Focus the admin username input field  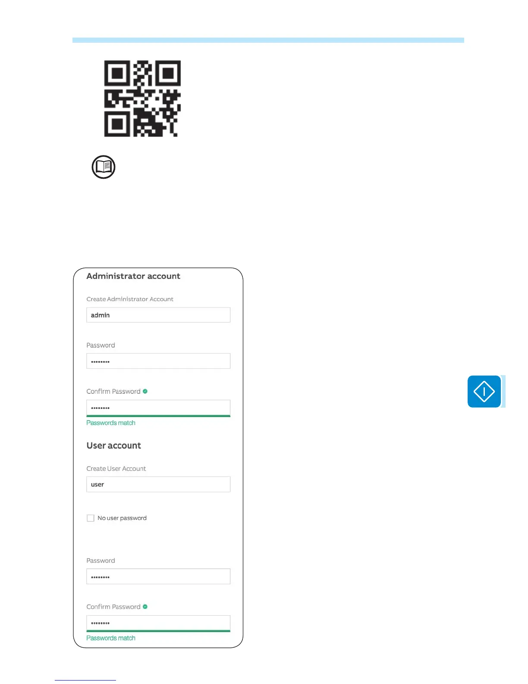click(x=158, y=315)
